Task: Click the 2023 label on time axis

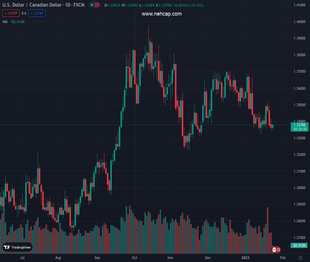Action: click(x=245, y=258)
